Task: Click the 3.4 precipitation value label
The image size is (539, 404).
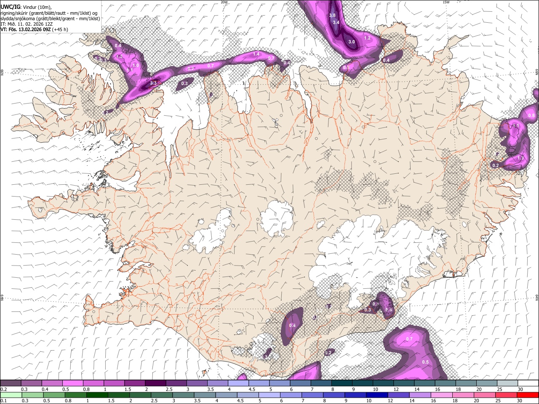Action: tap(336, 22)
